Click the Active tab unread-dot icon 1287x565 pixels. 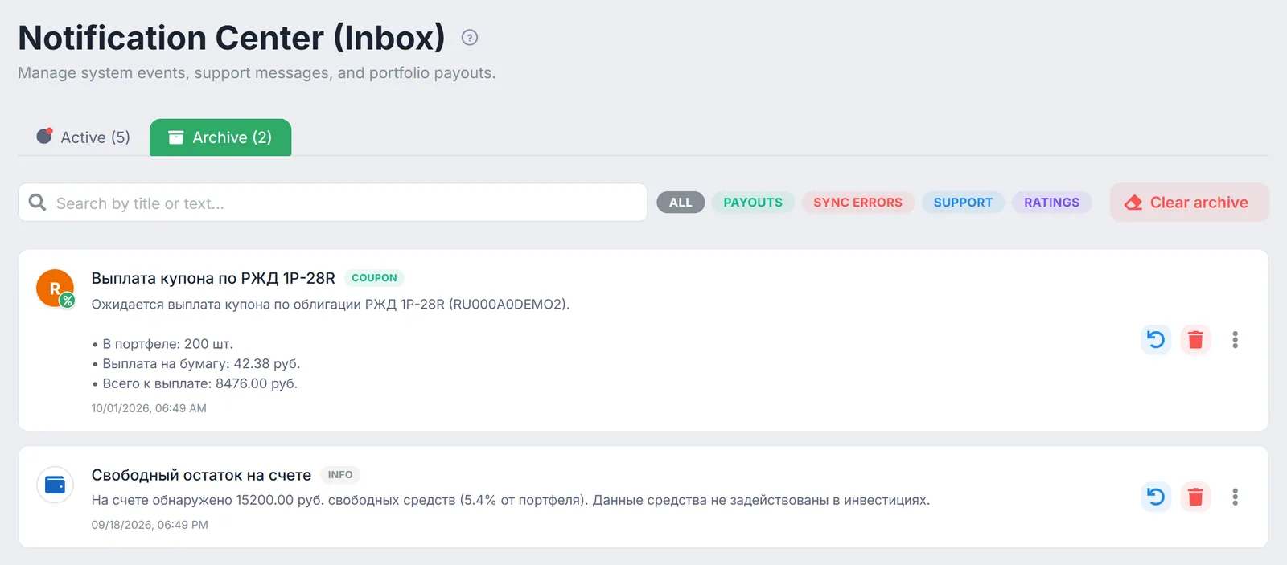[44, 136]
